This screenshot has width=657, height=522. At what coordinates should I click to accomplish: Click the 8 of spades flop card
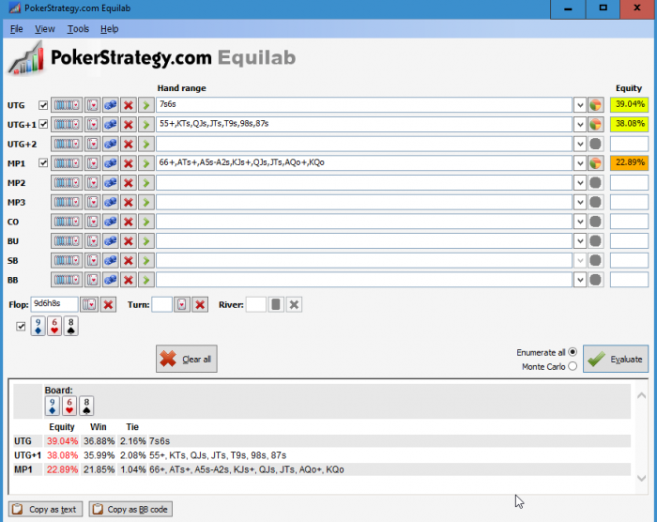70,326
